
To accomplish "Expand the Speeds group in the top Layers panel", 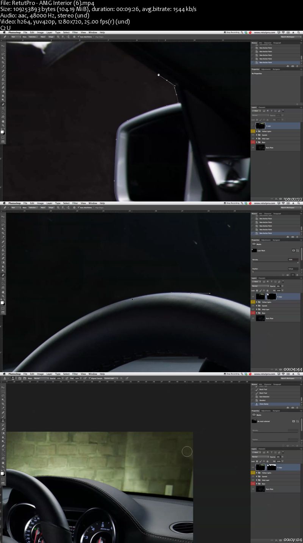I will coord(257,135).
